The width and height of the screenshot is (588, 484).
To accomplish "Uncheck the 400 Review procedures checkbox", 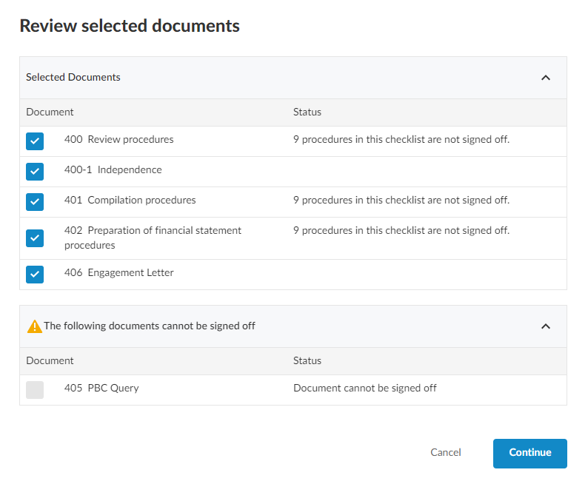I will pyautogui.click(x=35, y=141).
